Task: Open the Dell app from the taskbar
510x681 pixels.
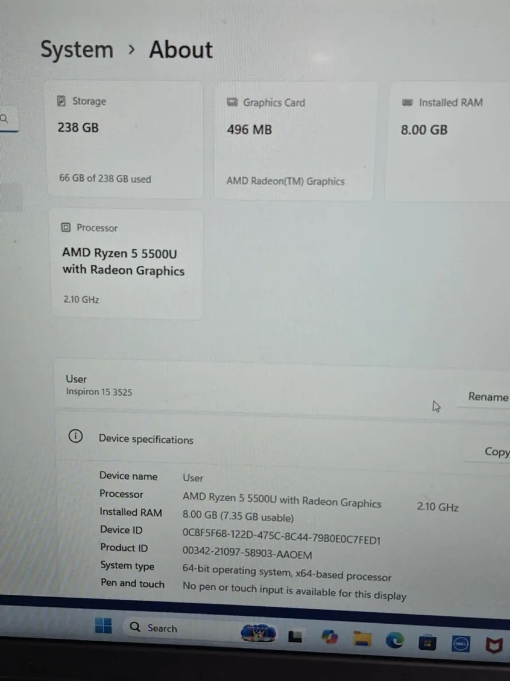Action: click(460, 644)
